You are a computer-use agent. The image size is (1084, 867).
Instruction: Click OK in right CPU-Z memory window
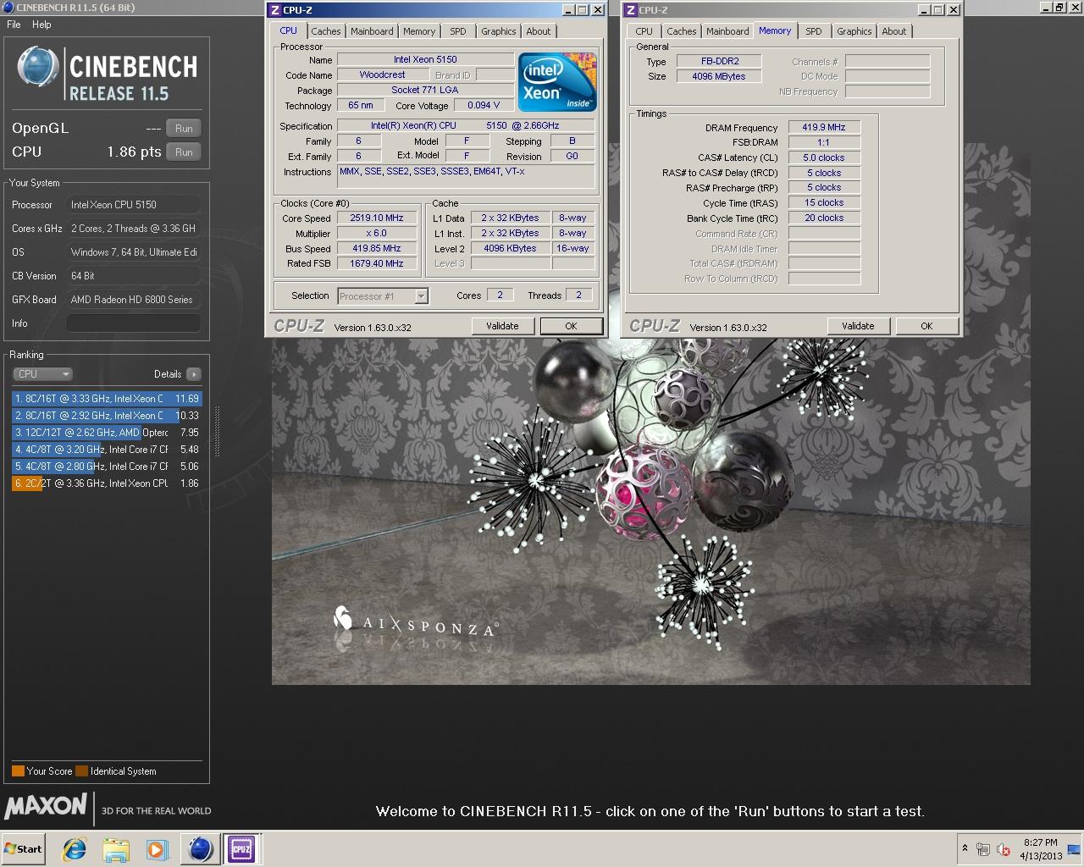click(x=926, y=326)
